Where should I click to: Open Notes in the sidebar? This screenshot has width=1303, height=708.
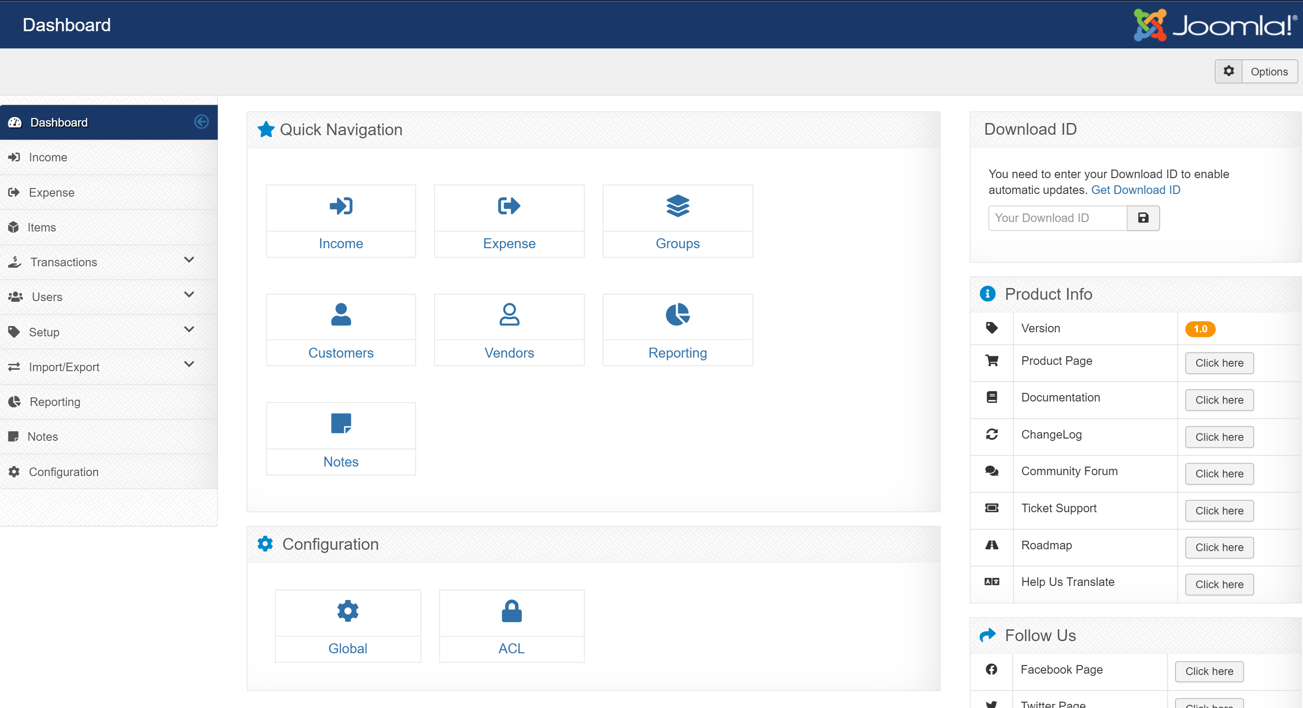coord(109,437)
